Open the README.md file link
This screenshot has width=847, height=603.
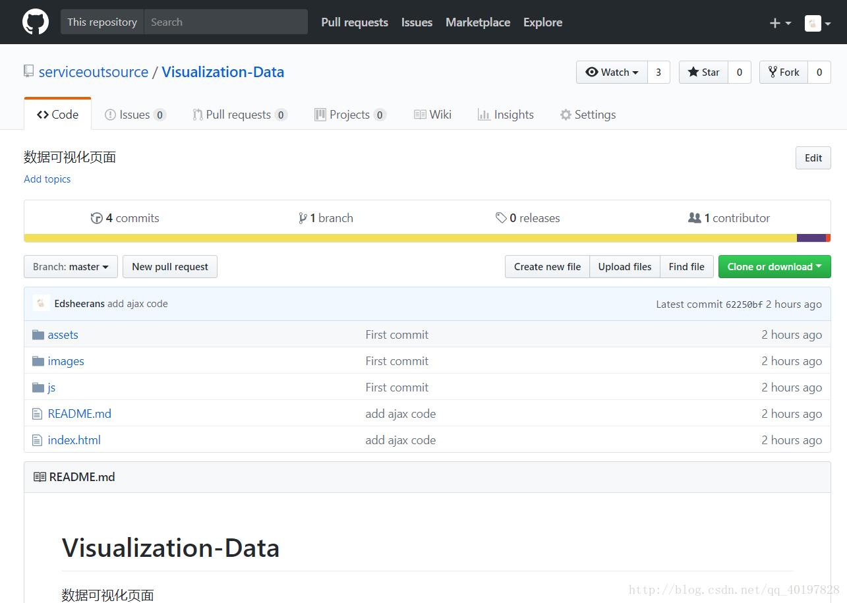pos(80,414)
